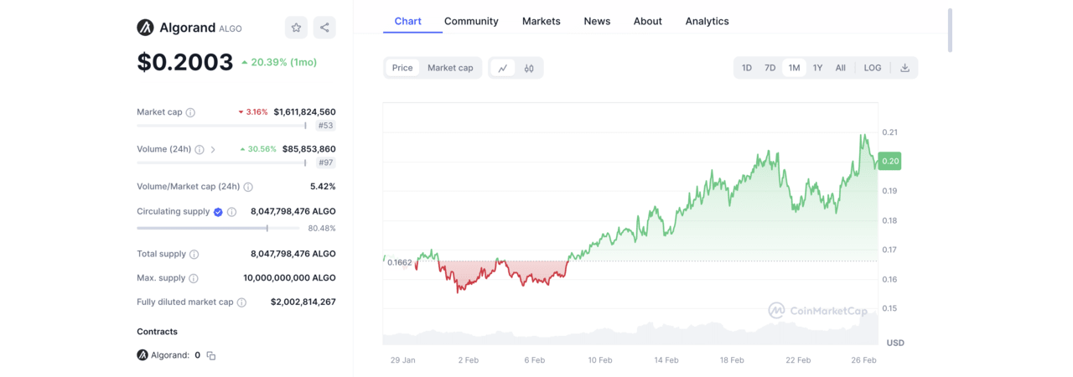Open the Analytics tab

click(707, 21)
